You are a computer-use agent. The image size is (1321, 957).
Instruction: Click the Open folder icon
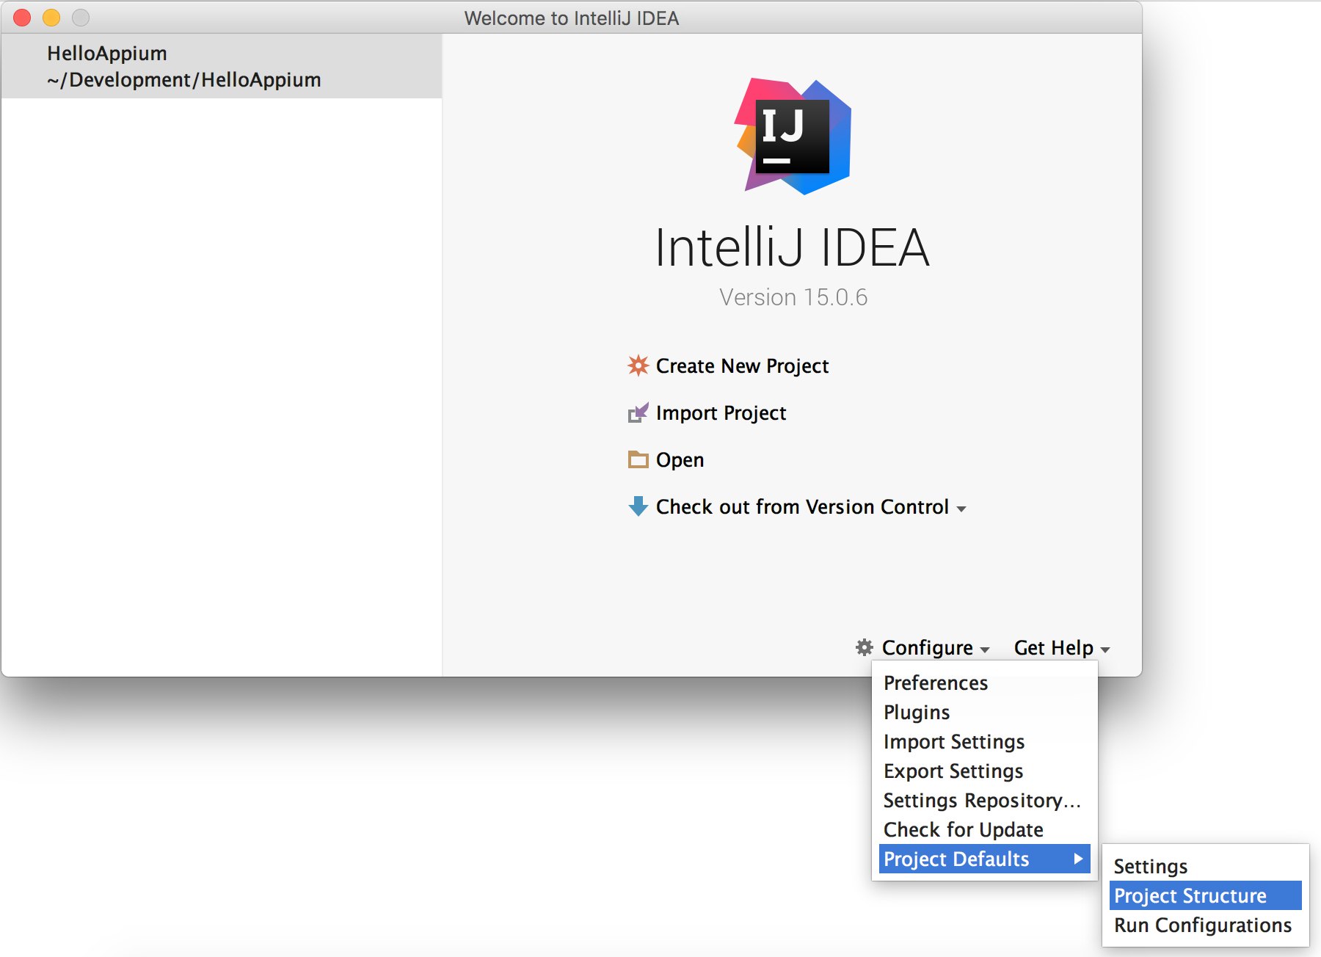pos(638,460)
